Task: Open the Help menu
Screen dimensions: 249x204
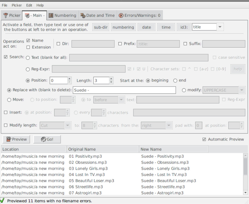Action: [40, 5]
